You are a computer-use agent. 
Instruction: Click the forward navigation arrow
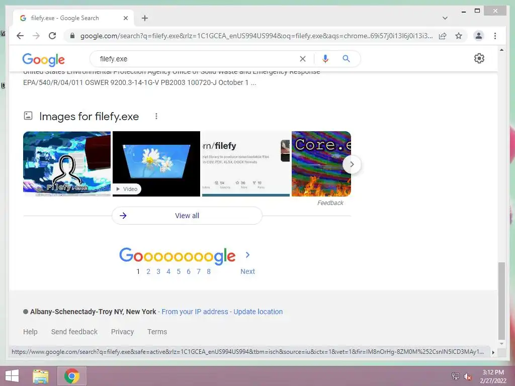coord(36,36)
